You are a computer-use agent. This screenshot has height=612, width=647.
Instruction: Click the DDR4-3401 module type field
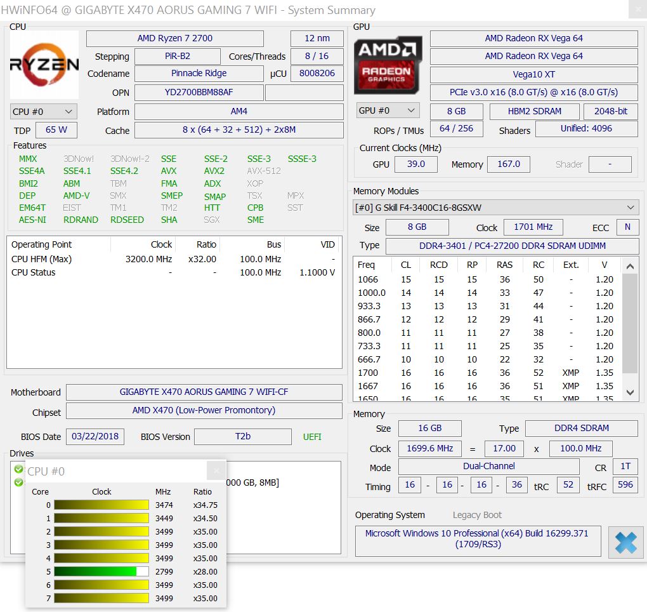(x=512, y=246)
